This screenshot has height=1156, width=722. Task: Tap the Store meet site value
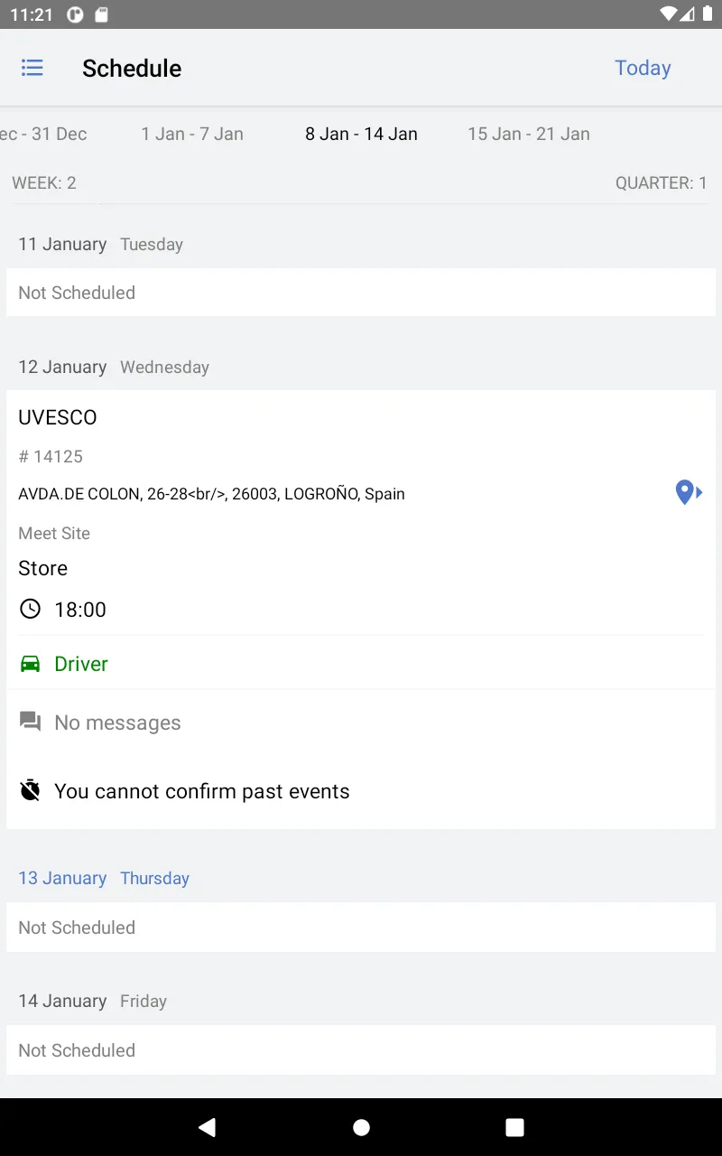point(42,568)
